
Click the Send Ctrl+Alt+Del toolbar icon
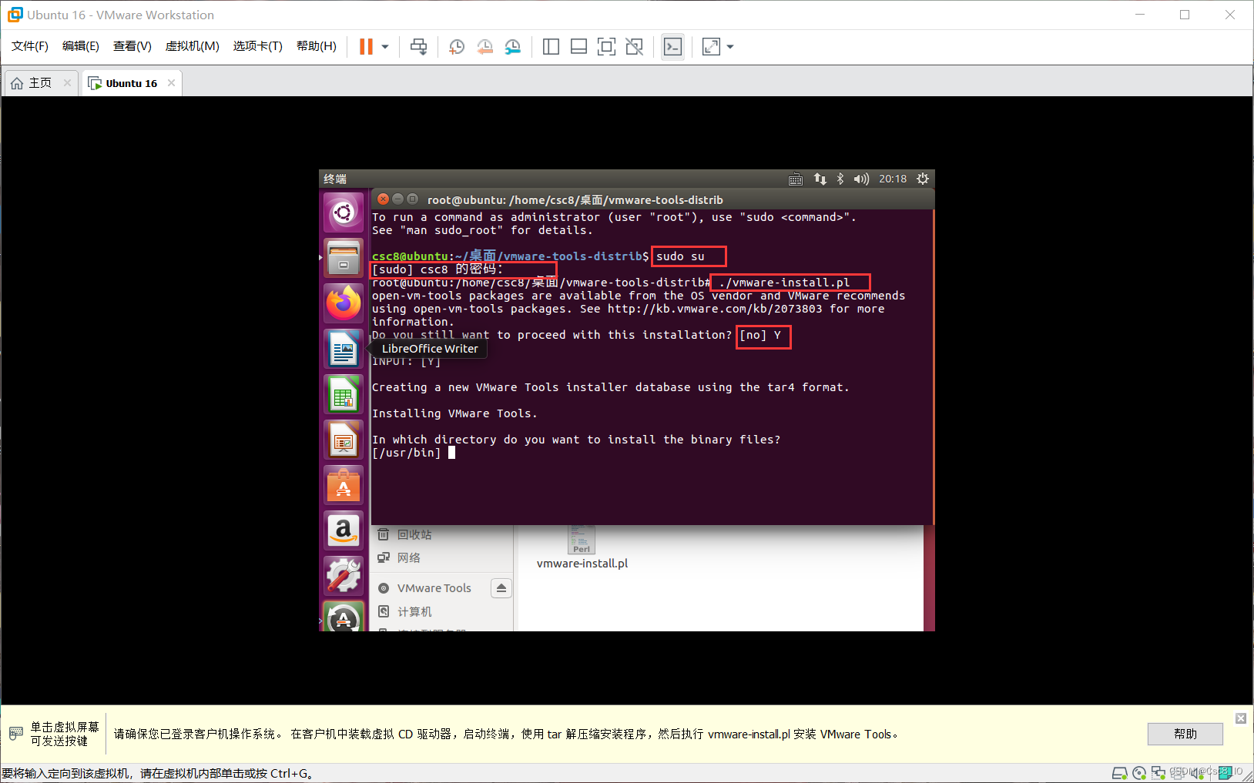pos(418,47)
